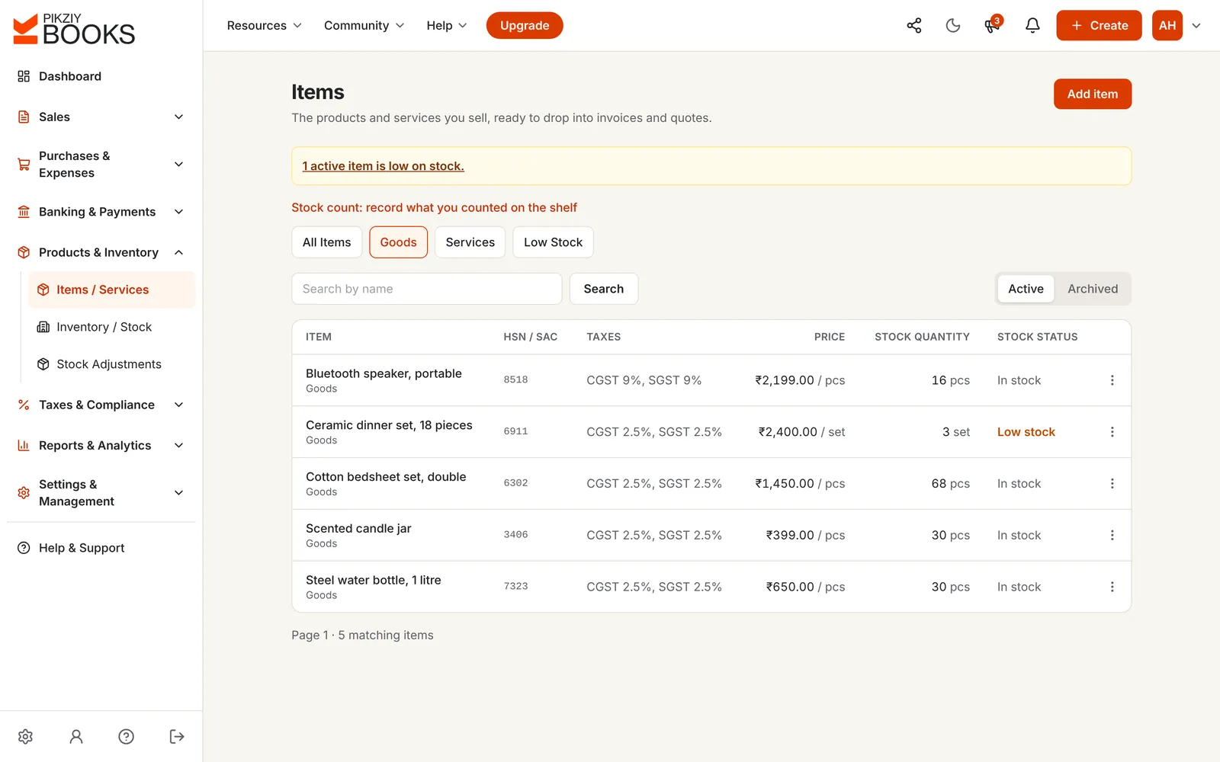
Task: Click the help question-mark icon at sidebar bottom
Action: 127,736
